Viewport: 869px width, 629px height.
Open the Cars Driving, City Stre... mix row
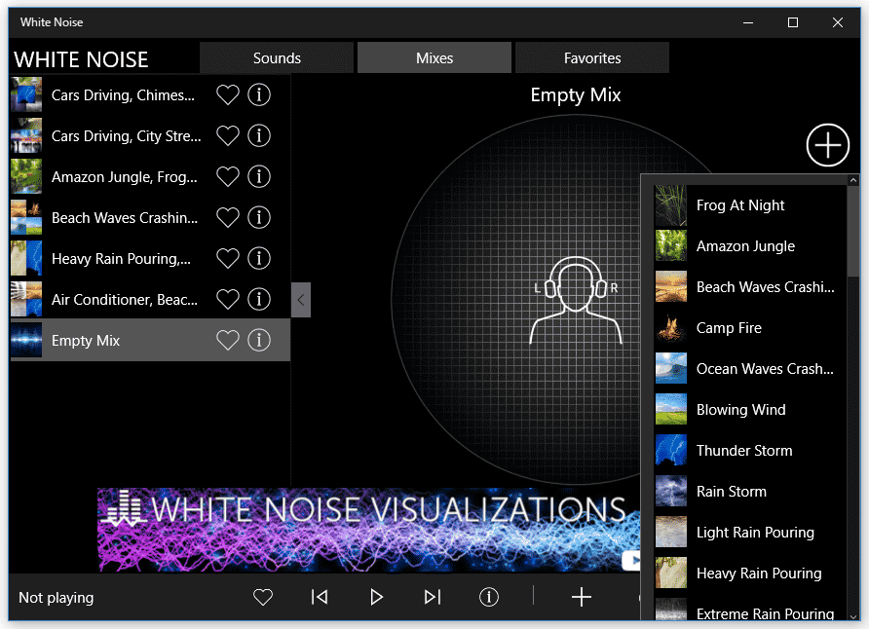click(150, 135)
